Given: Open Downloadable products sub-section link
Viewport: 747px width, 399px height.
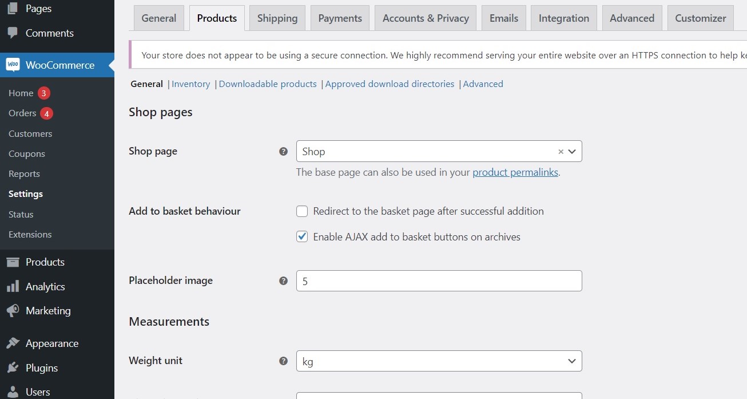Looking at the screenshot, I should click(268, 84).
